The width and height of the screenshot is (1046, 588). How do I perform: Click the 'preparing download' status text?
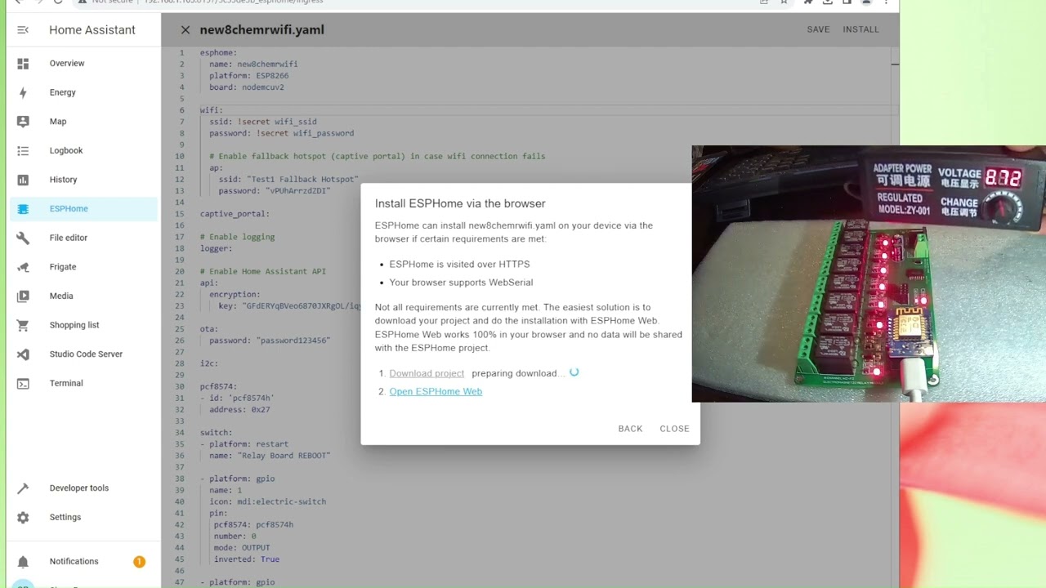tap(516, 373)
